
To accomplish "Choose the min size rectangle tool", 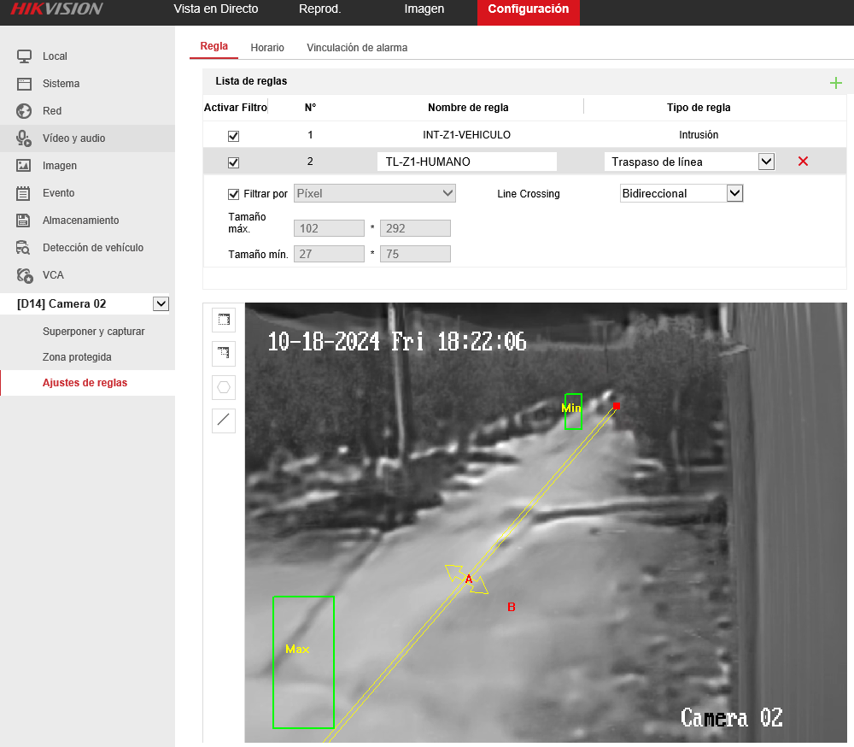I will [x=223, y=353].
